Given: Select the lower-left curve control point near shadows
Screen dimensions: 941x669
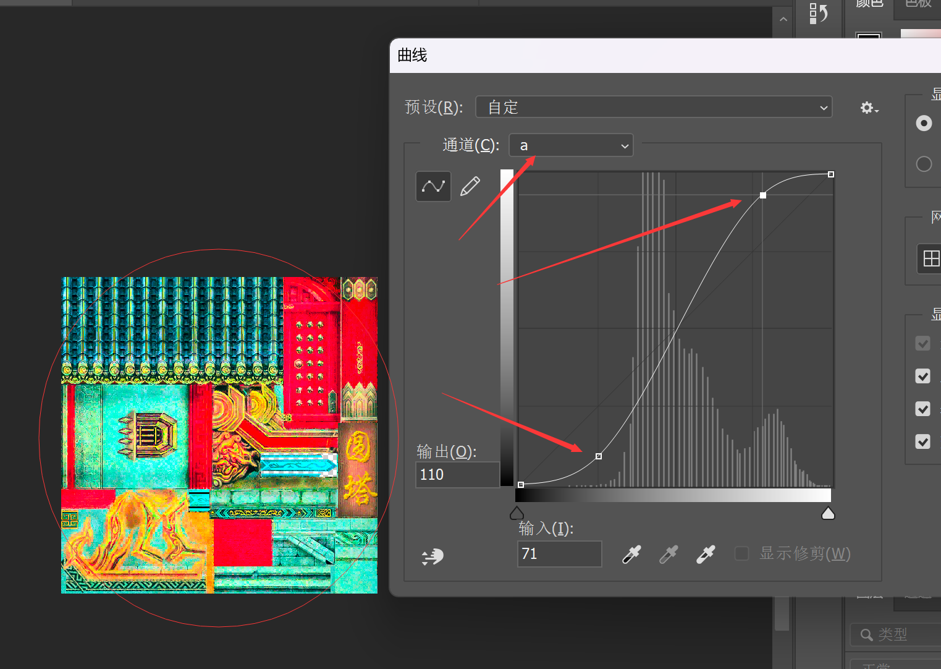Looking at the screenshot, I should click(x=598, y=456).
